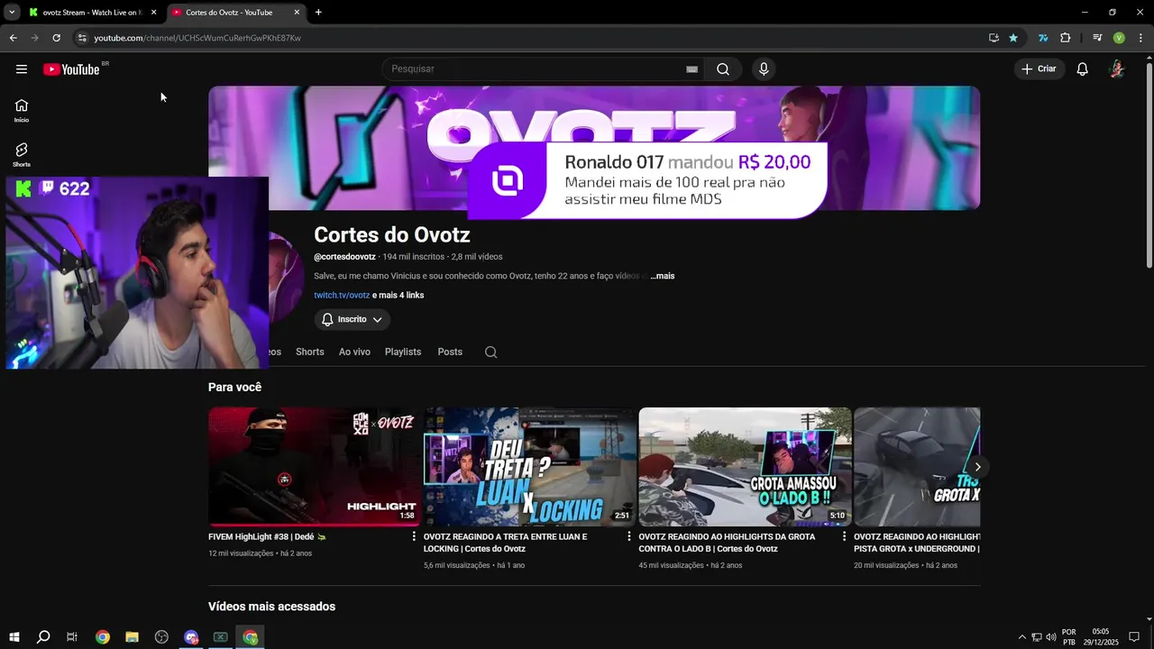Search within the channel using magnifier
This screenshot has height=649, width=1154.
(x=490, y=352)
